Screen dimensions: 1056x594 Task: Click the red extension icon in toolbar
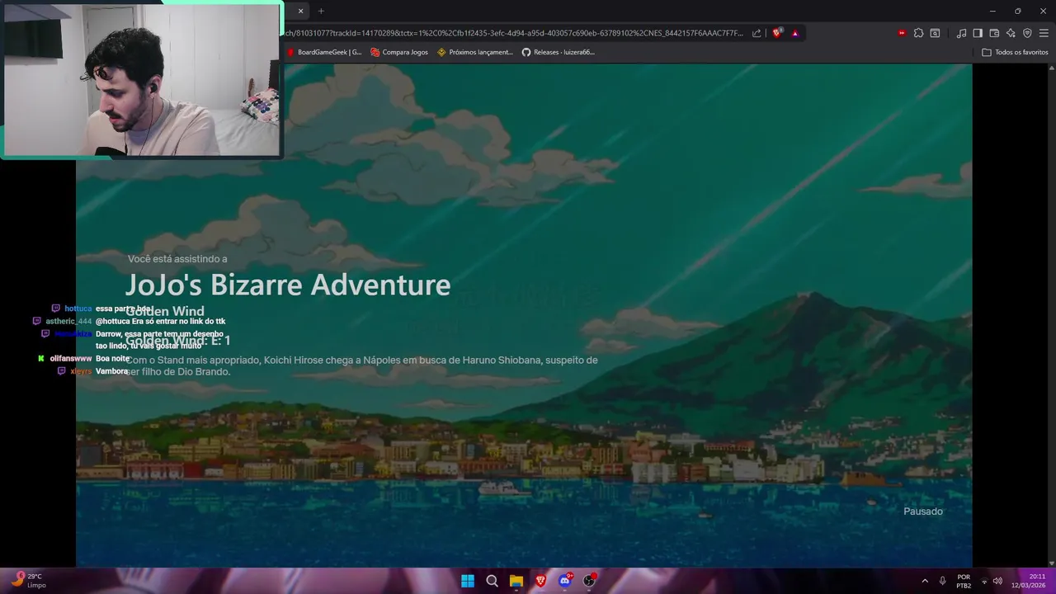click(902, 33)
